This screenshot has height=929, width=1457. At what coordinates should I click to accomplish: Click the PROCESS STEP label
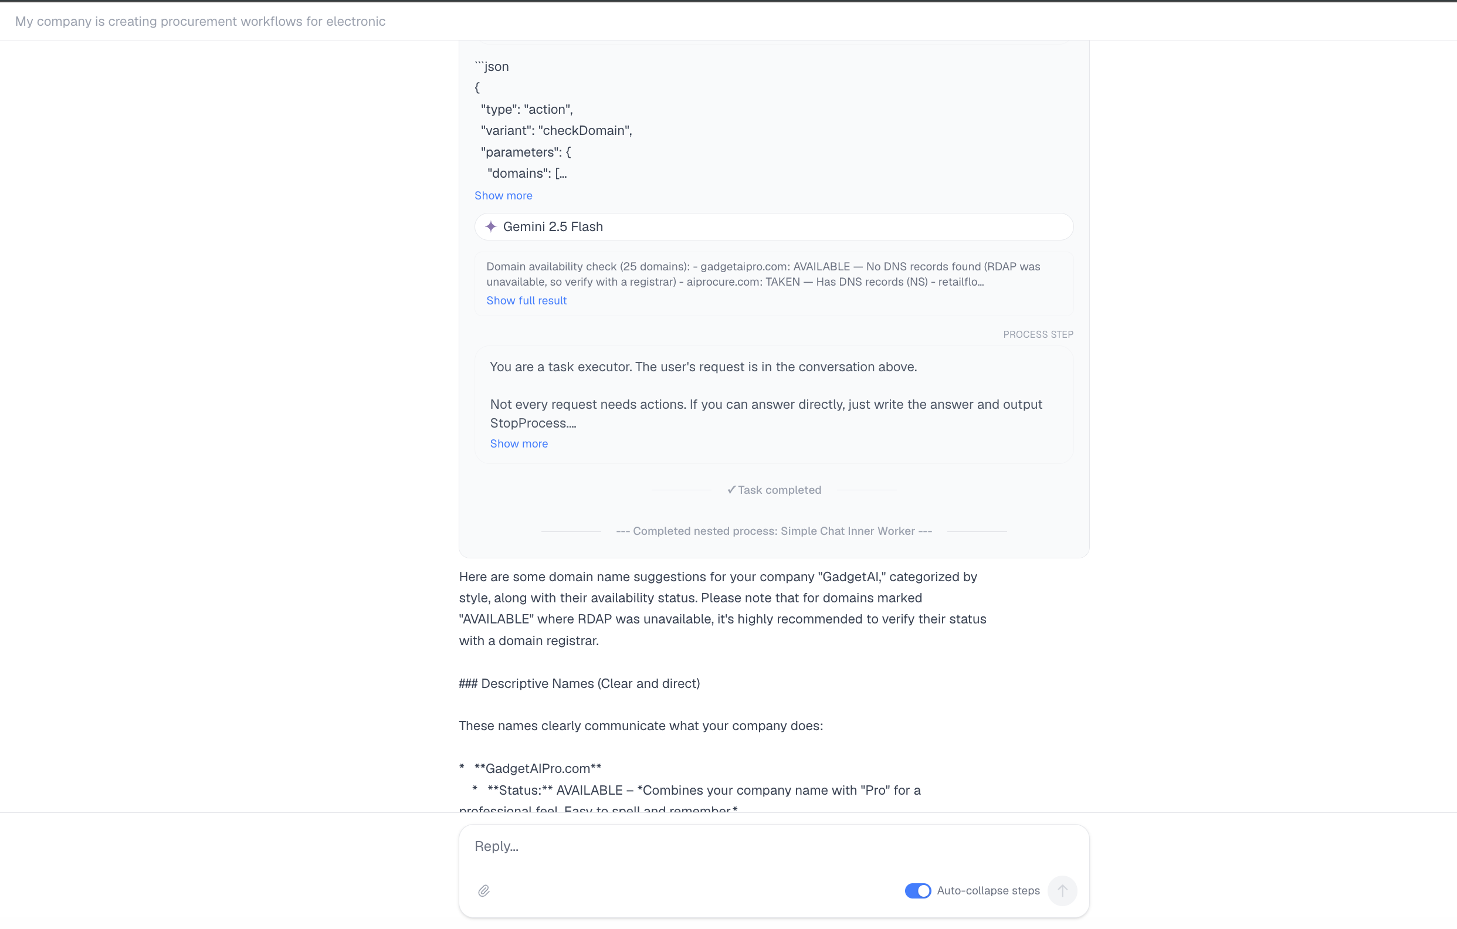coord(1038,334)
